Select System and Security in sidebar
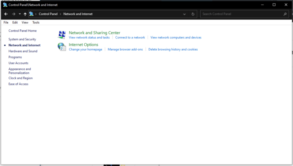The width and height of the screenshot is (293, 166). tap(22, 39)
